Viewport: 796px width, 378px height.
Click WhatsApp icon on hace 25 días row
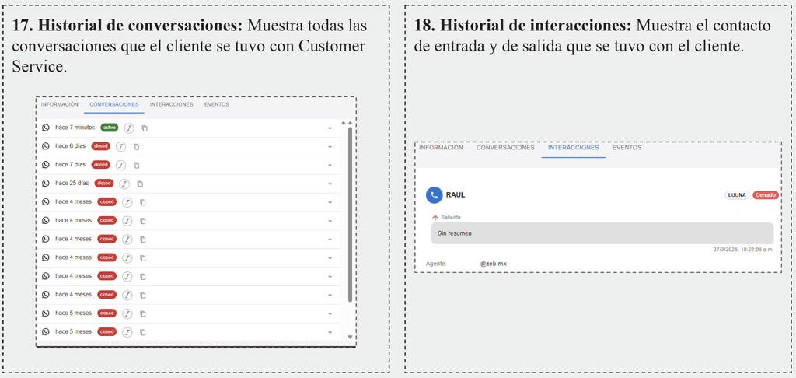point(46,184)
